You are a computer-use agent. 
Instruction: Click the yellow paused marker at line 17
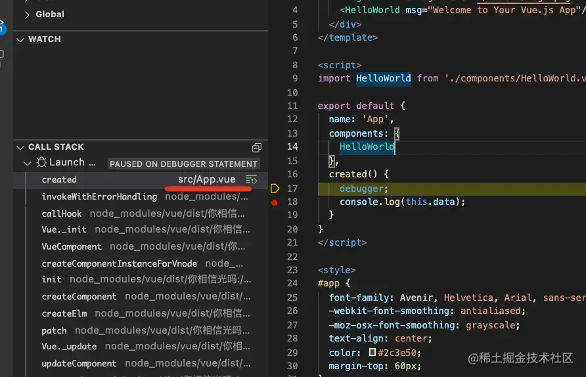coord(275,188)
